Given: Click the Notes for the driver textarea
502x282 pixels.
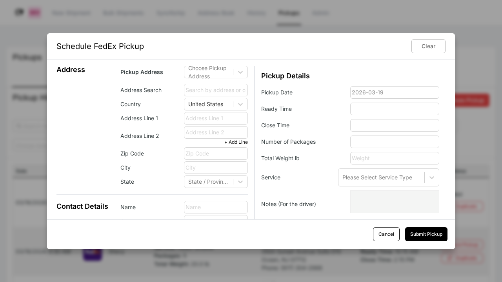Looking at the screenshot, I should (x=395, y=202).
